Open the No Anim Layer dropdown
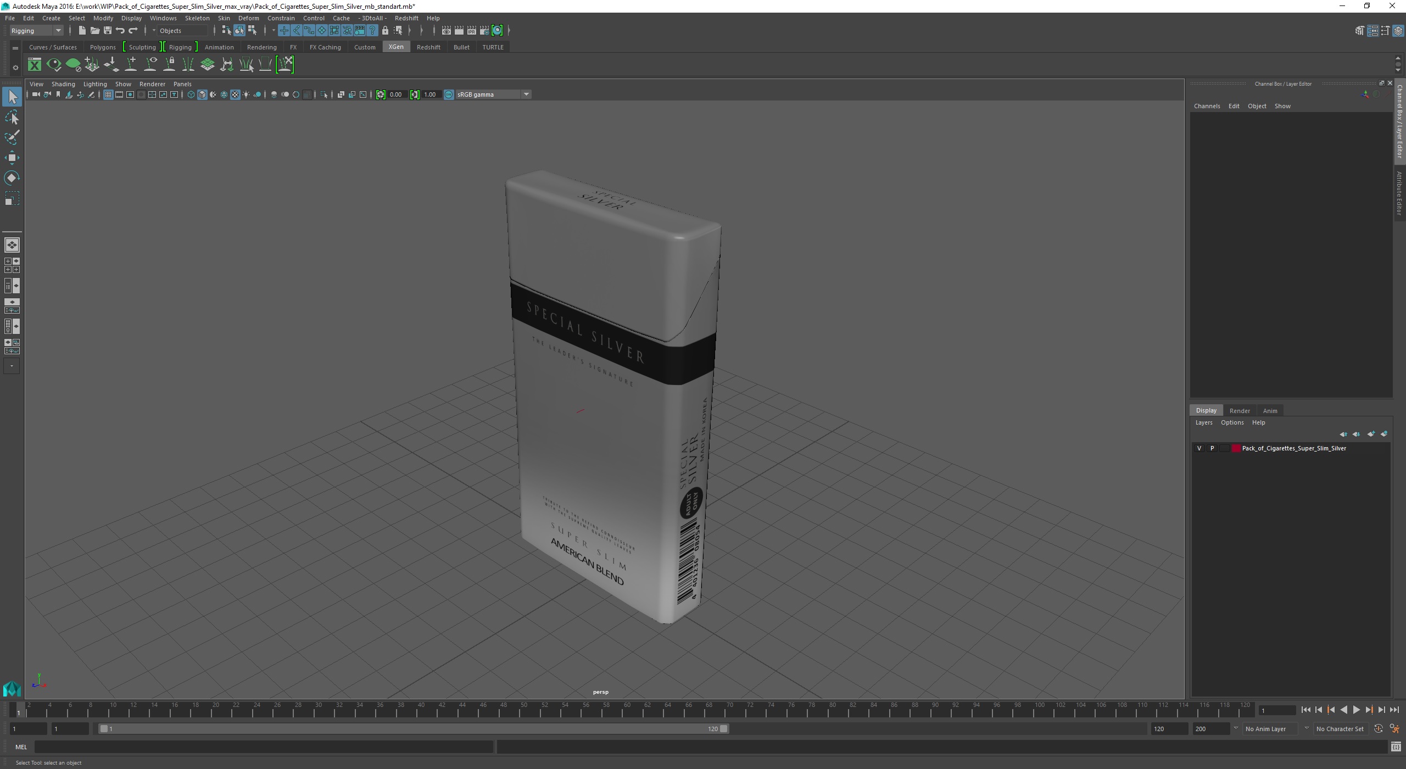Viewport: 1406px width, 769px height. [1270, 729]
